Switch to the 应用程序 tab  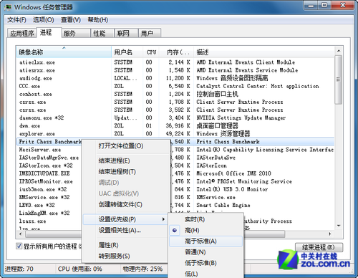[21, 33]
